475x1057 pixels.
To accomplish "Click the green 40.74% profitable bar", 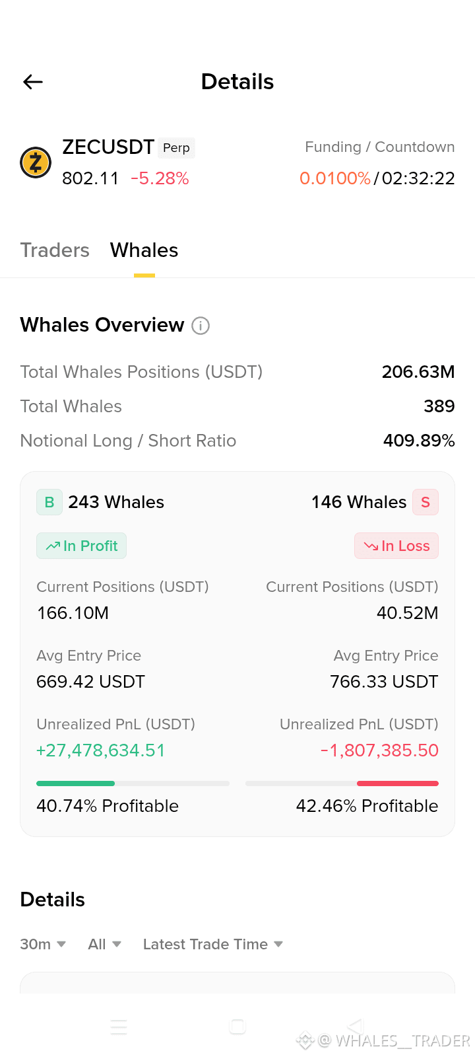I will (x=75, y=784).
